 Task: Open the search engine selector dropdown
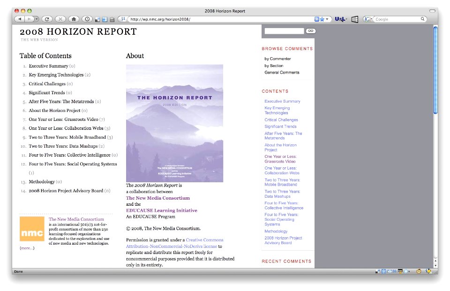(368, 19)
